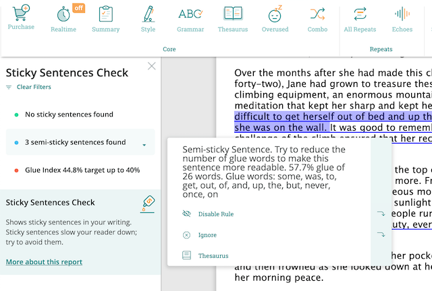This screenshot has height=291, width=432.
Task: Select '3 semi-sticky sentences found' row
Action: (80, 142)
